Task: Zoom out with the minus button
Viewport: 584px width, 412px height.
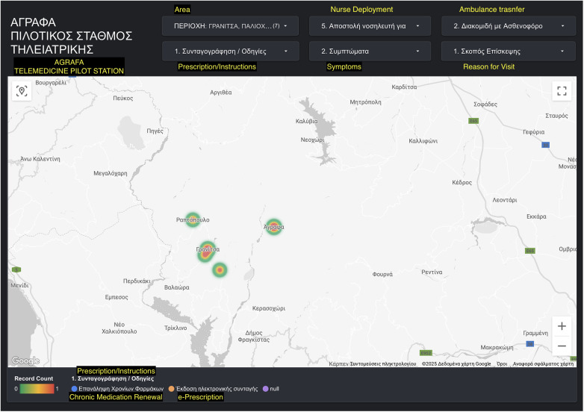Action: coord(562,346)
